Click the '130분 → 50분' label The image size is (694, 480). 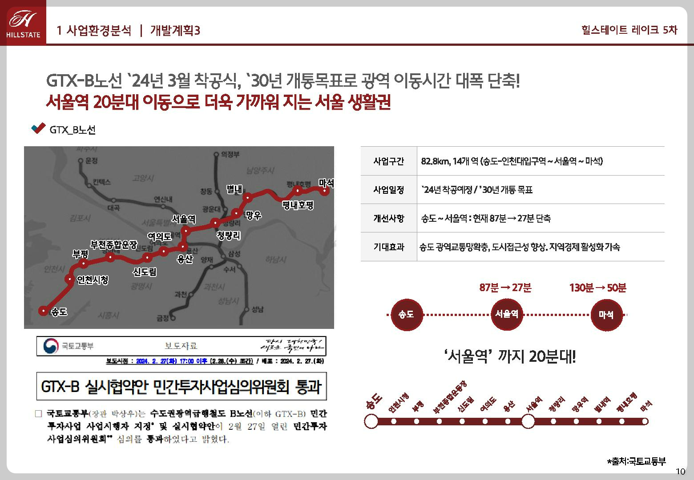(598, 288)
